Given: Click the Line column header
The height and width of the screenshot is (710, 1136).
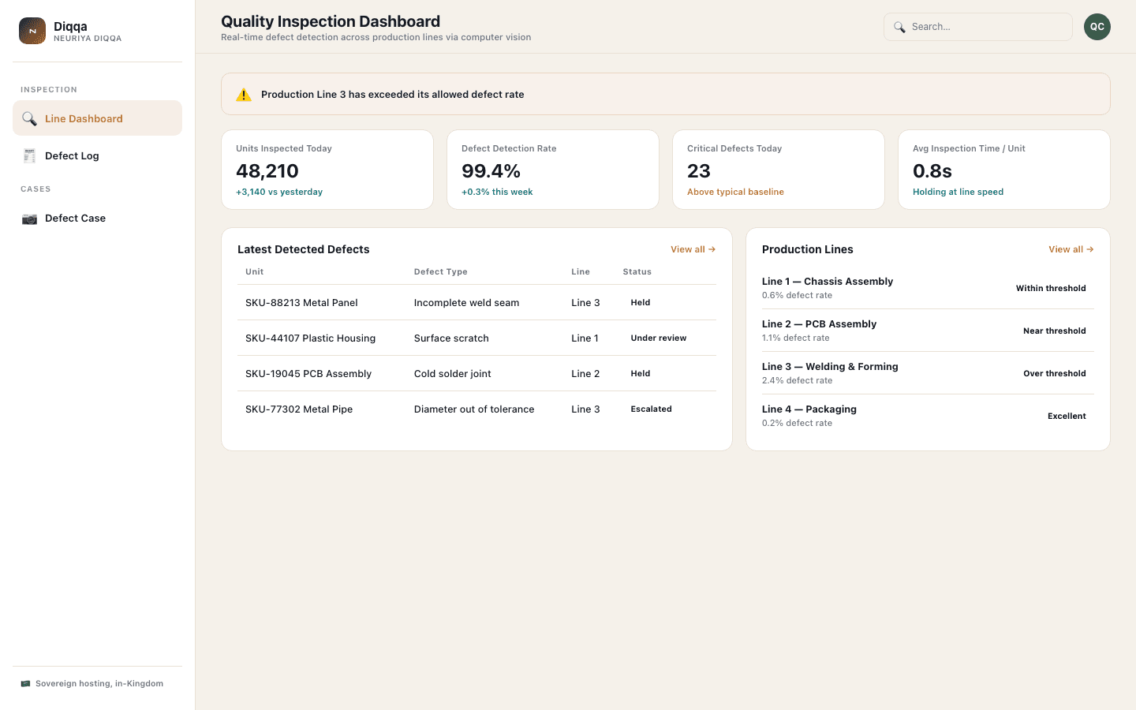Looking at the screenshot, I should [x=581, y=272].
